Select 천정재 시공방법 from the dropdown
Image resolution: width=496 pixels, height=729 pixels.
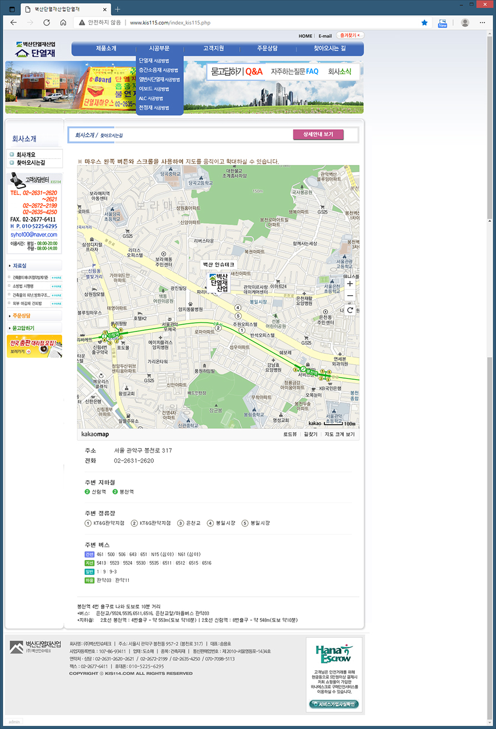pos(154,108)
